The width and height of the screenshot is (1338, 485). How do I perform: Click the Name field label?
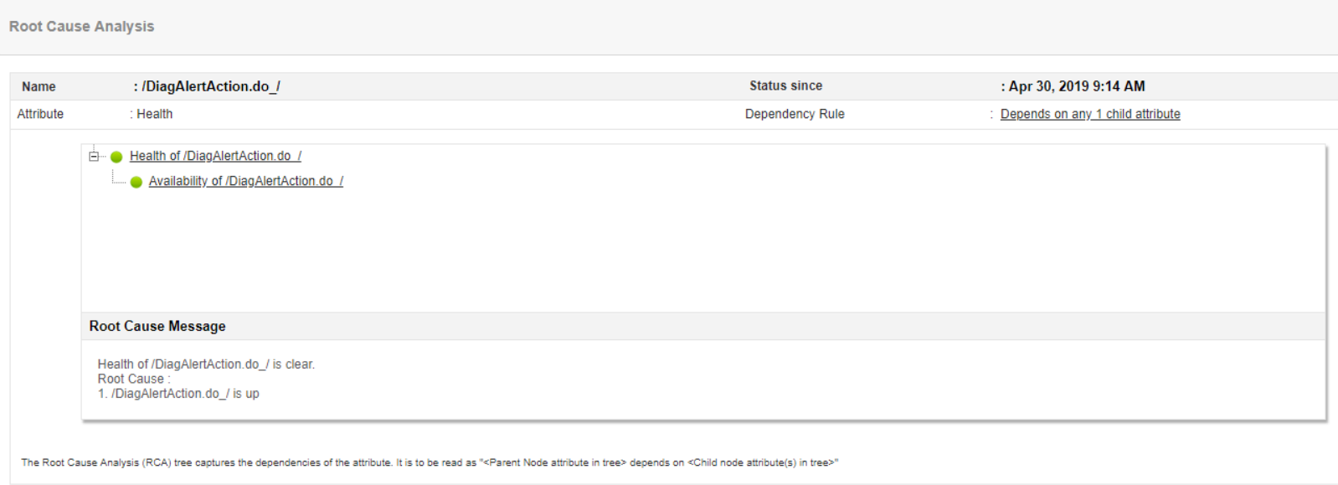(x=39, y=86)
